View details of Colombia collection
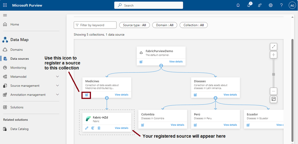Viewport: 298px width, 144px height. (177, 125)
